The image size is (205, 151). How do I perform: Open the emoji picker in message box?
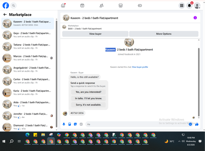tap(190, 124)
